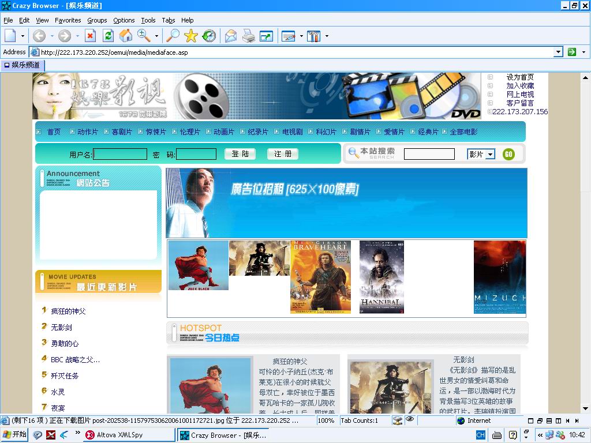Screen dimensions: 591x443
Task: Open History with the clock icon
Action: [x=209, y=36]
